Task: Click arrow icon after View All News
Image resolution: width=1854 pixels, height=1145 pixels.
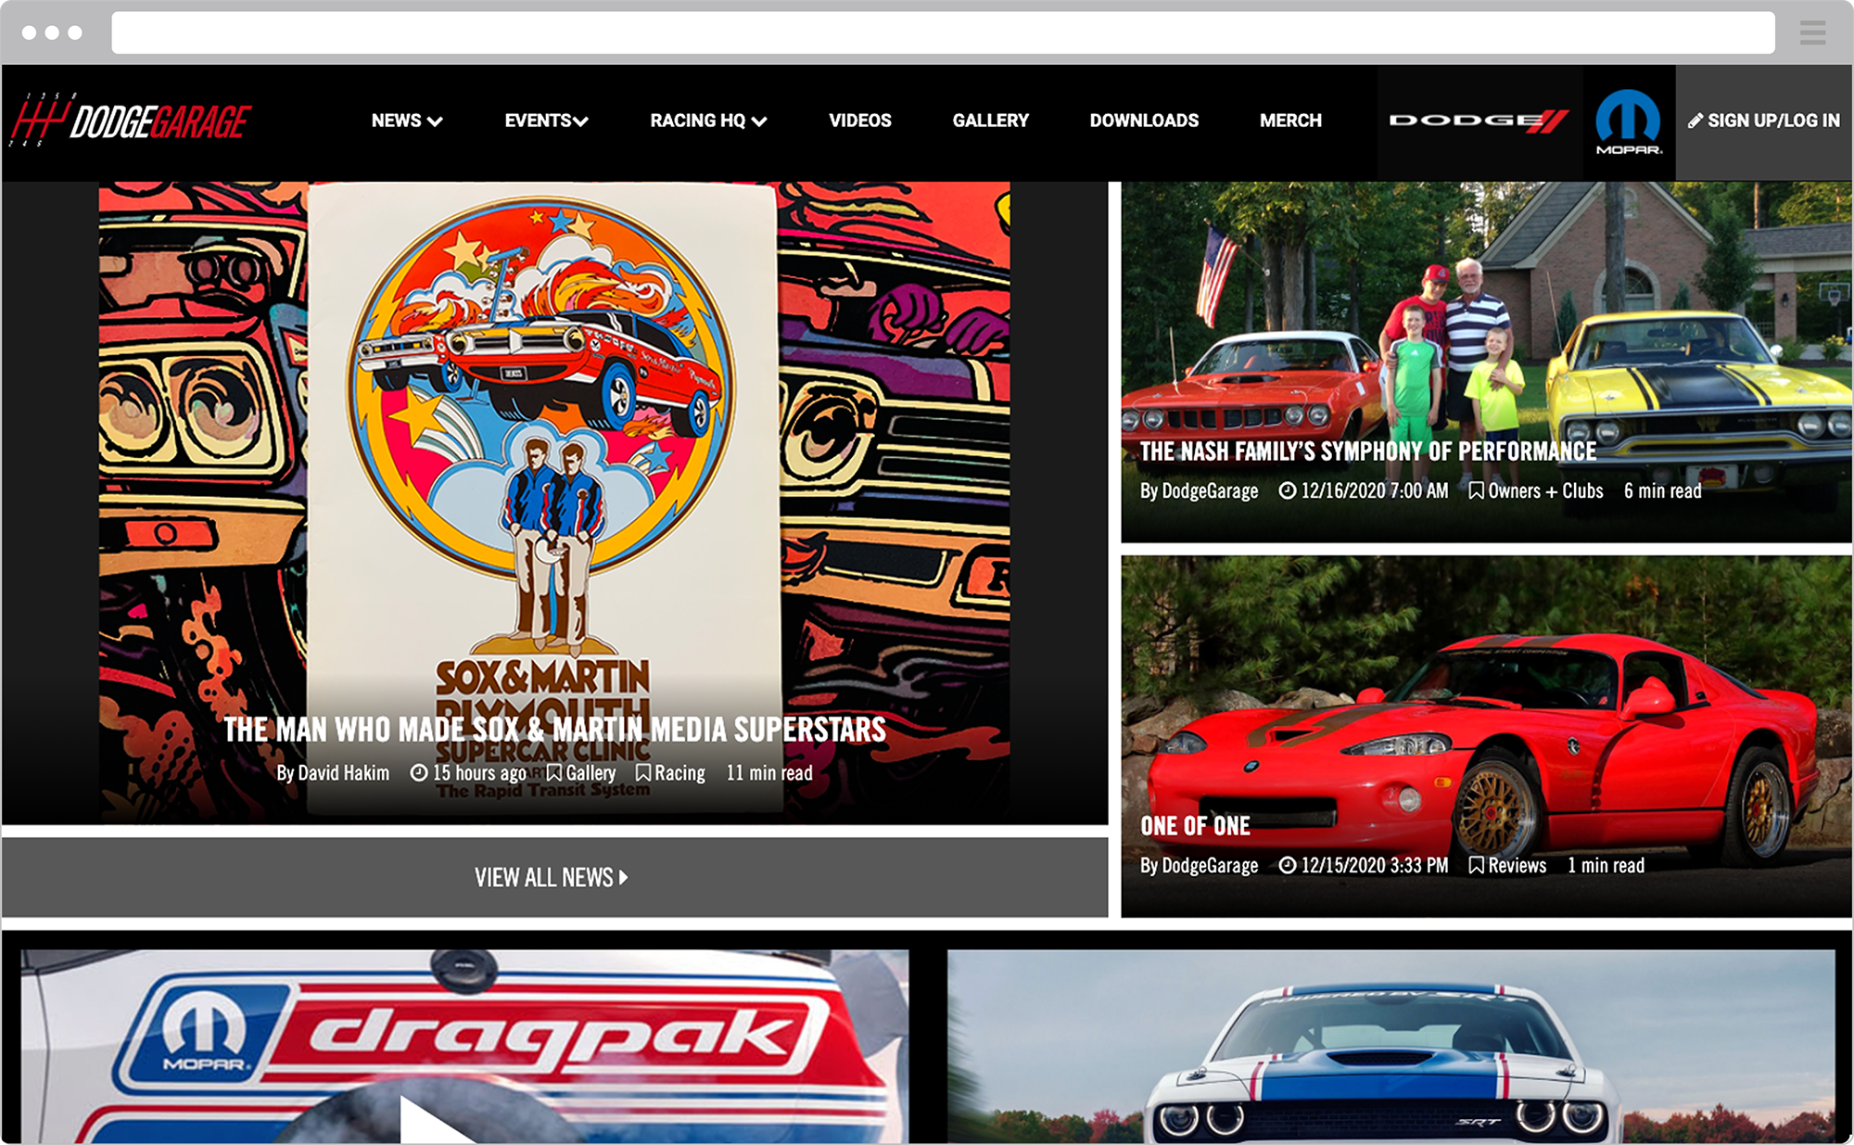Action: [624, 877]
